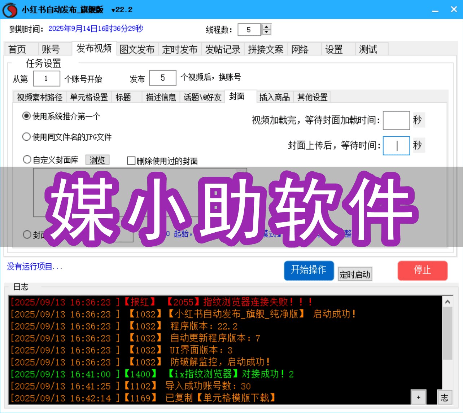
Task: Click the 志 button in the log panel
Action: [x=445, y=397]
